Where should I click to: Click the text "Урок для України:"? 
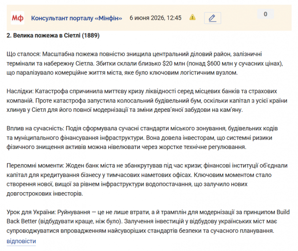click(31, 212)
